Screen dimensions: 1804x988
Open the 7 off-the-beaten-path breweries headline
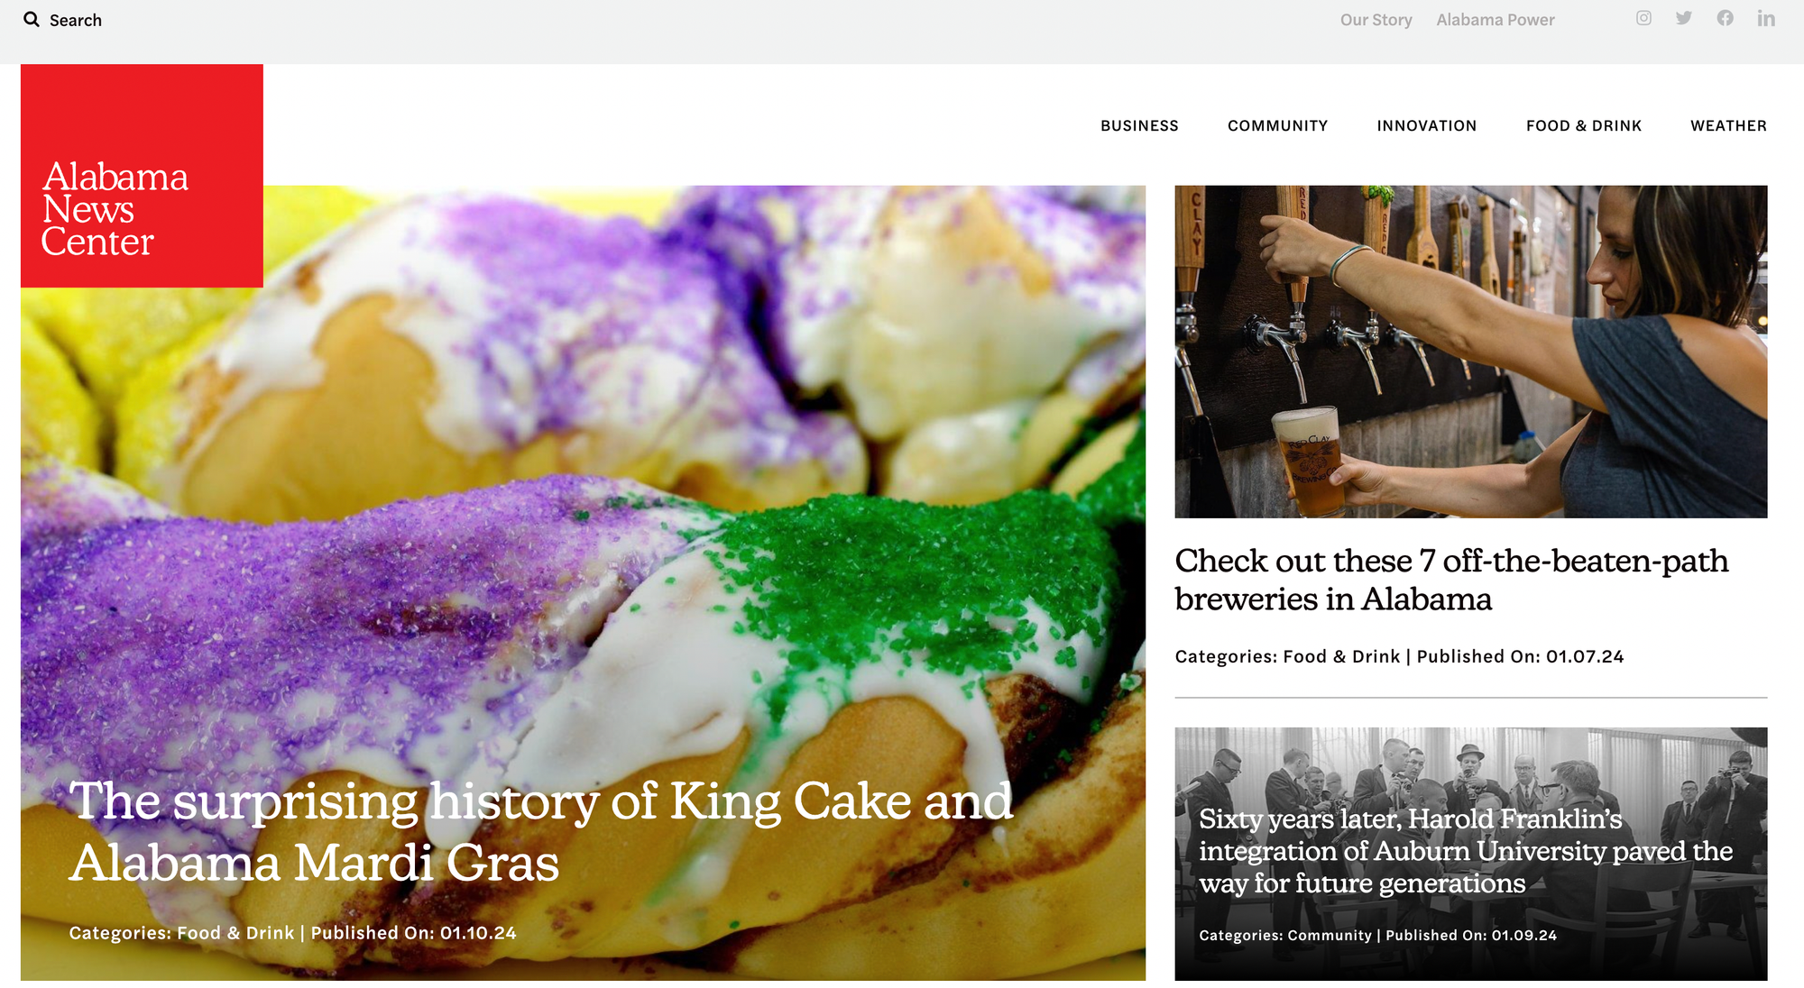[1451, 580]
